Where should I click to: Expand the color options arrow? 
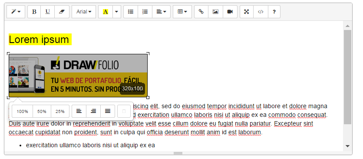[117, 12]
